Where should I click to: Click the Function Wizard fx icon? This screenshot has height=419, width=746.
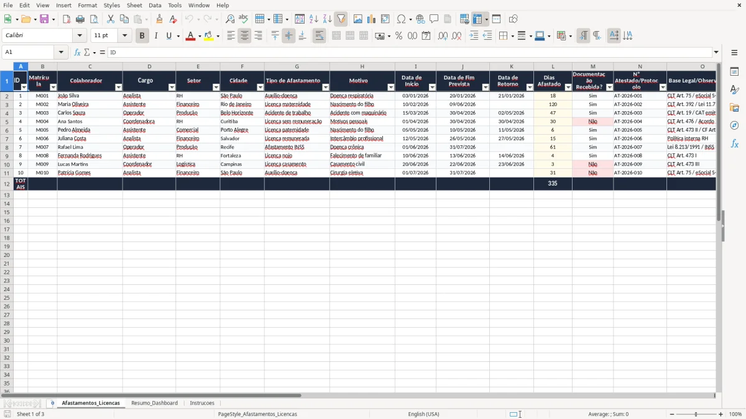[77, 52]
